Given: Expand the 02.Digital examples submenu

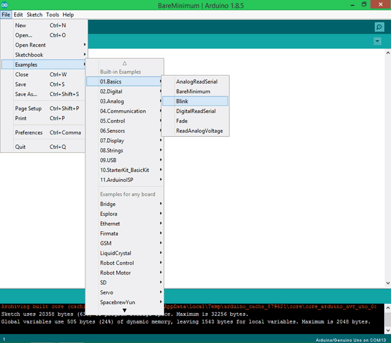Looking at the screenshot, I should (125, 91).
